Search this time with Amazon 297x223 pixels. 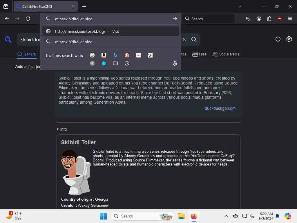pyautogui.click(x=104, y=55)
